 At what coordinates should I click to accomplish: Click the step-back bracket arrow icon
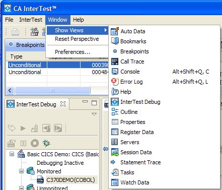(46, 128)
